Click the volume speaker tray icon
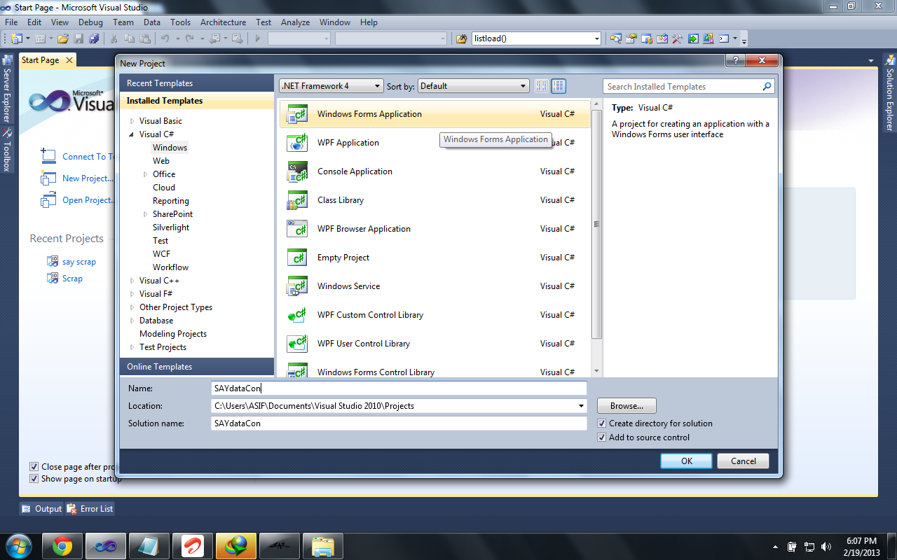The image size is (897, 560). (x=826, y=547)
